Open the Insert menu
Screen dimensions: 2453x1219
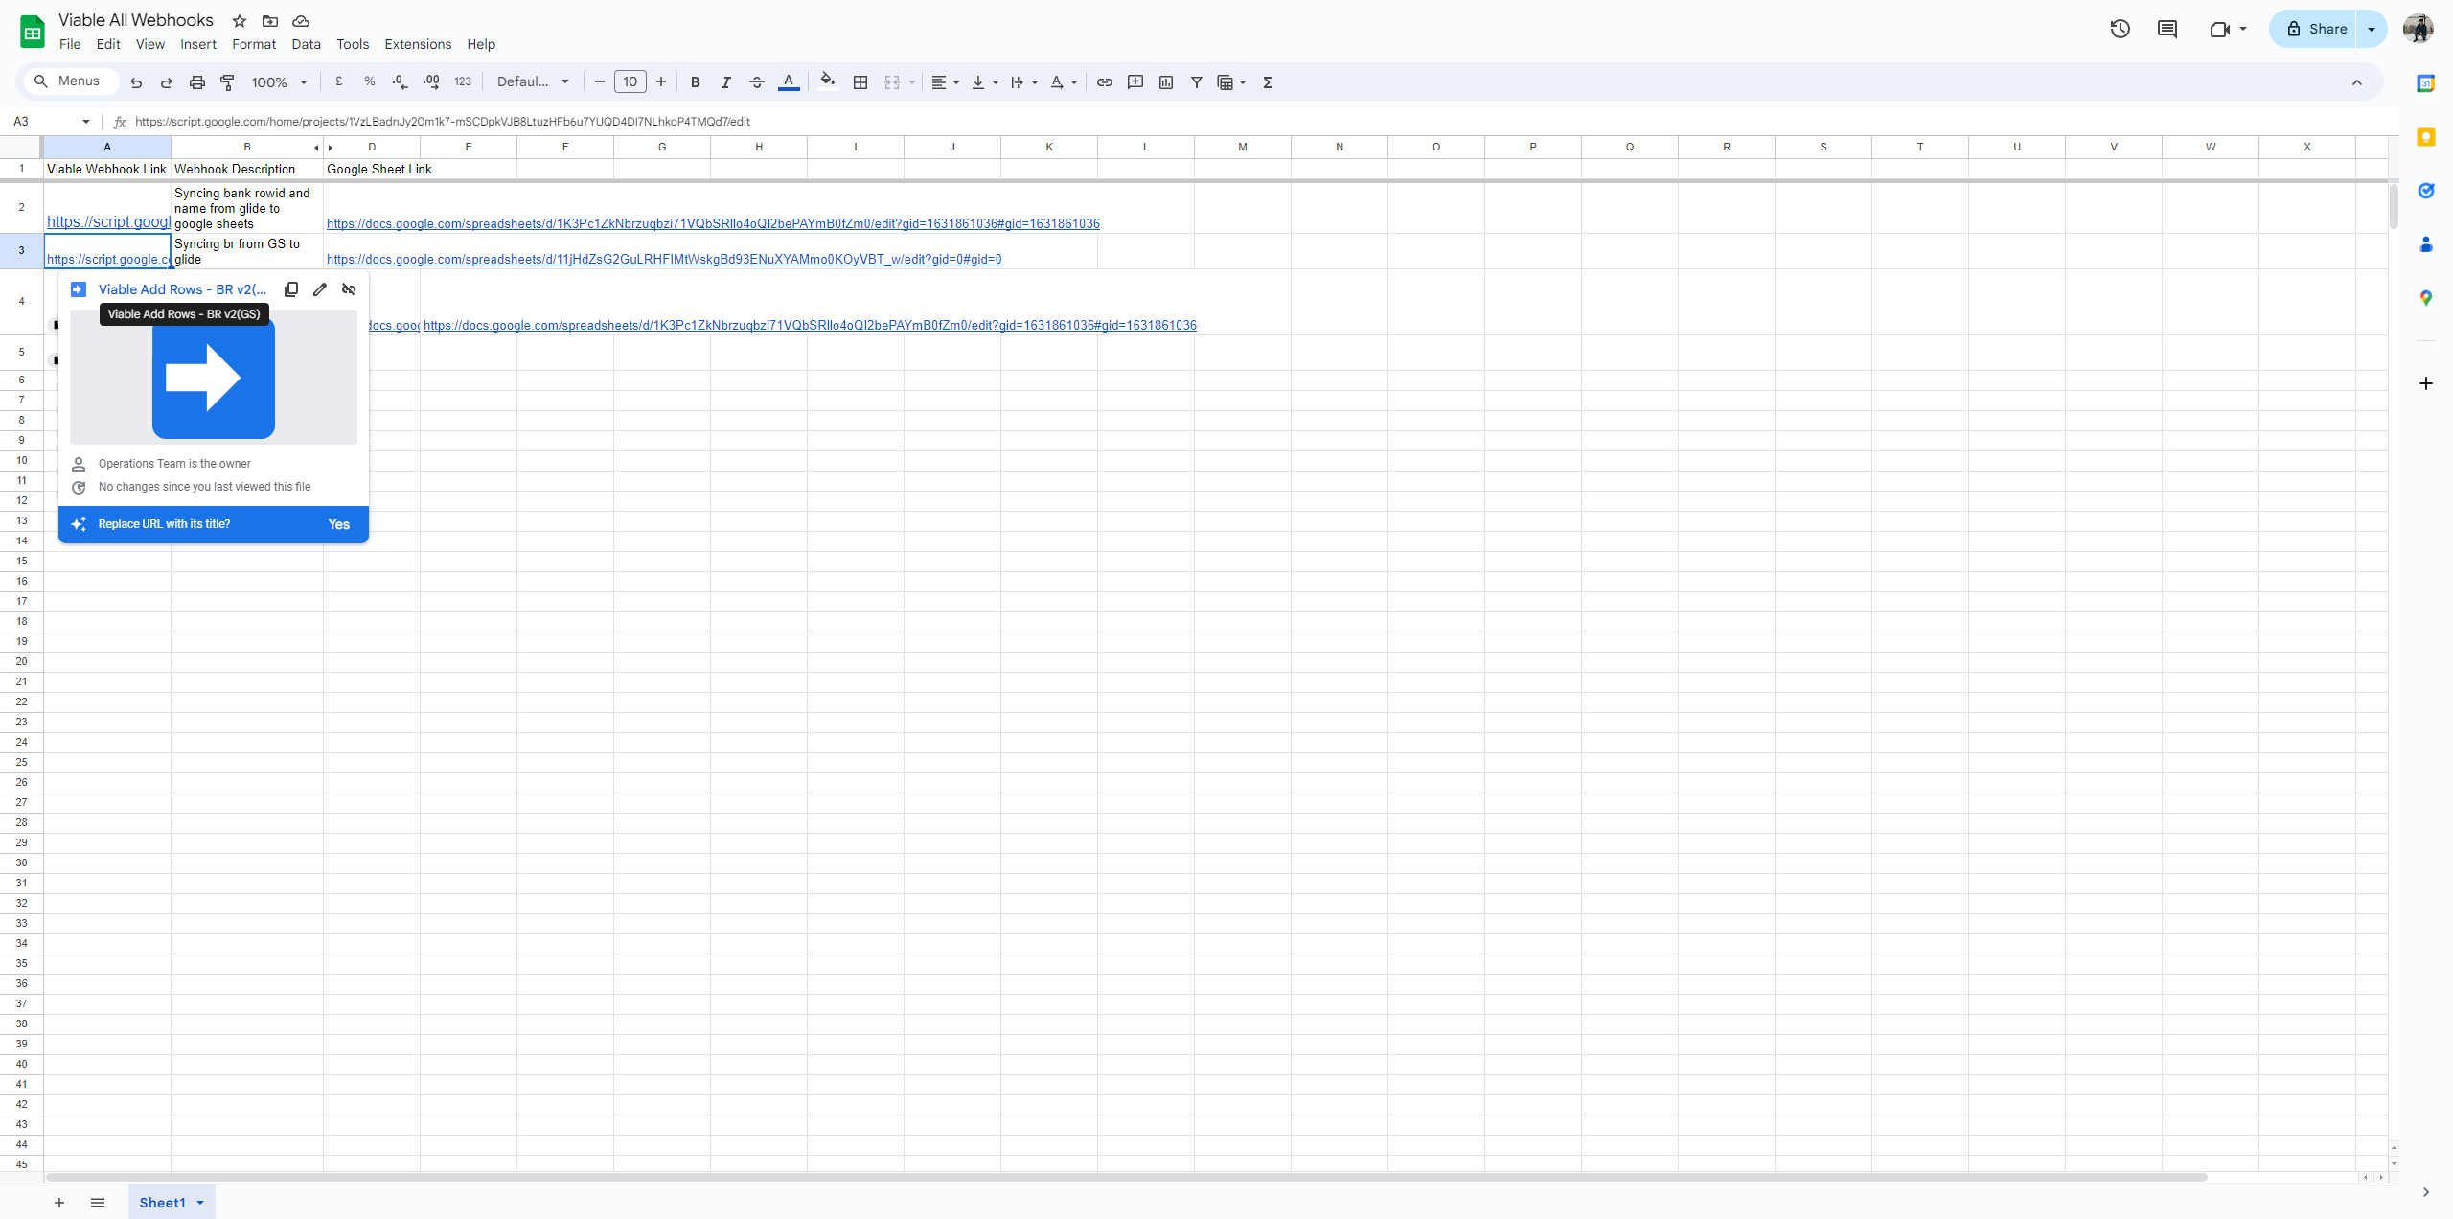pos(198,44)
